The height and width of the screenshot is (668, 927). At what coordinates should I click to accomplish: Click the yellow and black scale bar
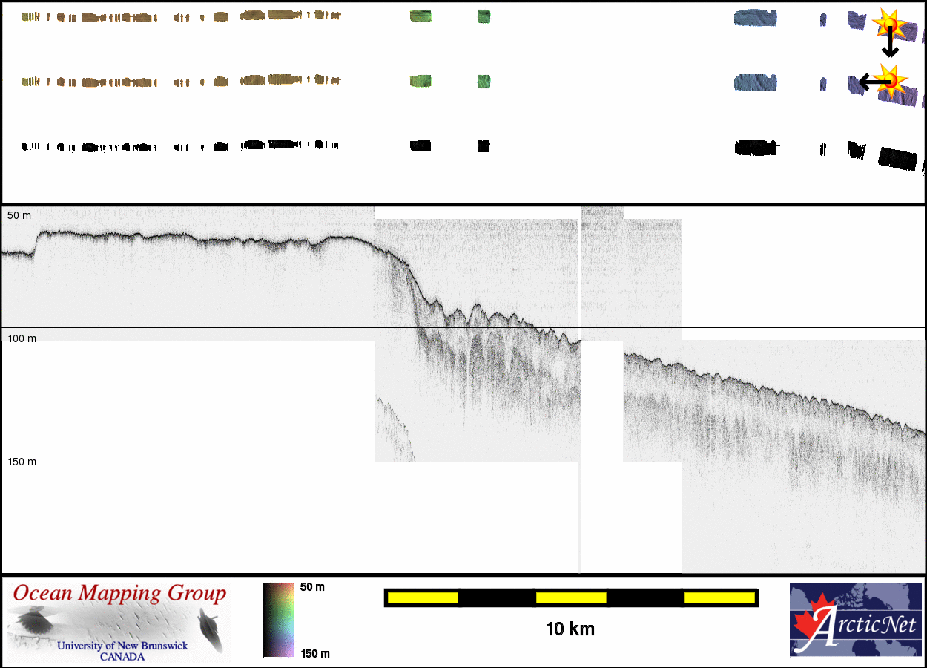click(571, 597)
